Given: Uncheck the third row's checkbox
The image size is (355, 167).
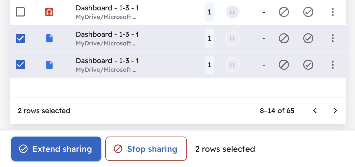Looking at the screenshot, I should [20, 65].
